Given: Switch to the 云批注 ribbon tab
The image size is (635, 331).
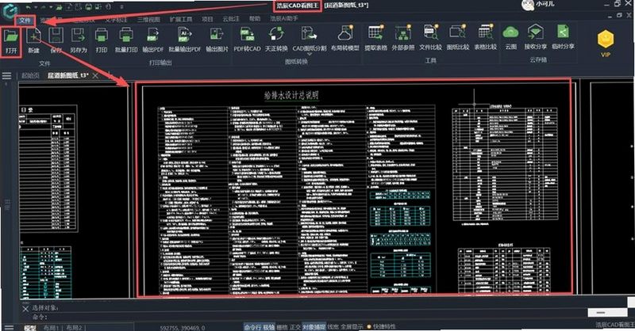Looking at the screenshot, I should pyautogui.click(x=231, y=19).
